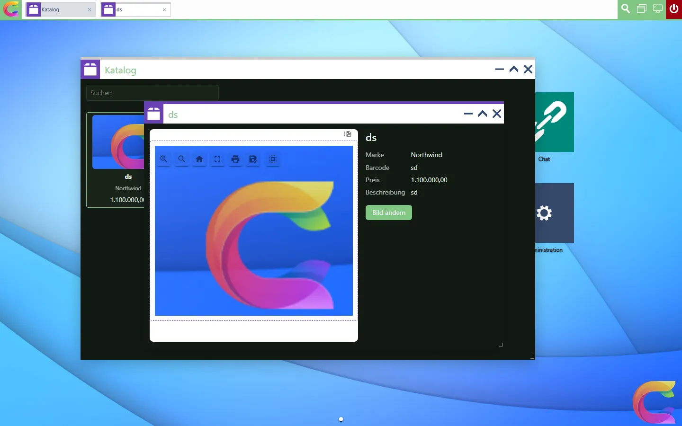Zoom out of the product image
The height and width of the screenshot is (426, 682).
click(182, 159)
